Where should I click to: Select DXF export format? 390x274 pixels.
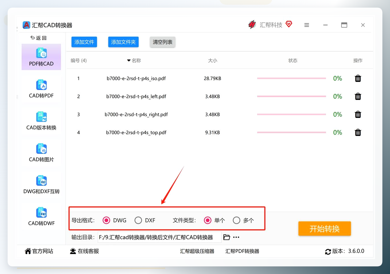pyautogui.click(x=138, y=220)
